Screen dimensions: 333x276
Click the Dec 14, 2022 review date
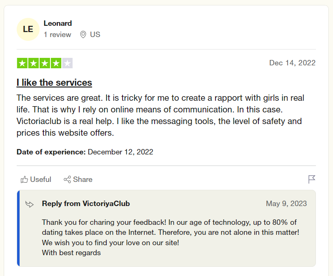point(293,63)
